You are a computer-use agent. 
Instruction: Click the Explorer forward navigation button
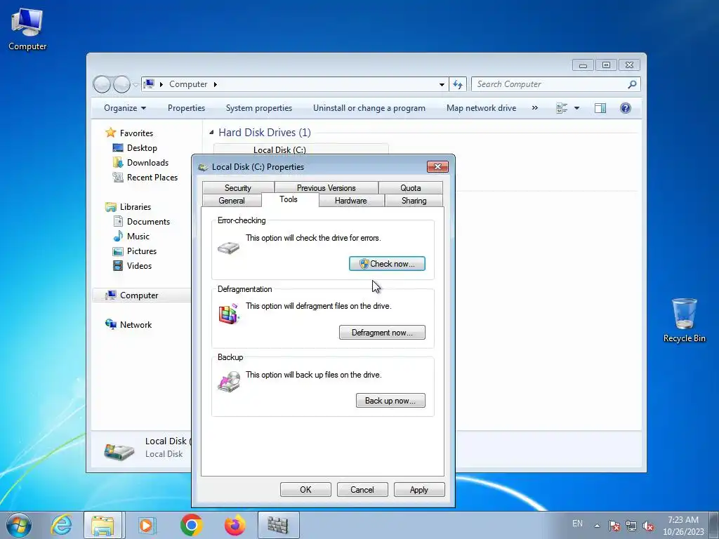(x=121, y=84)
